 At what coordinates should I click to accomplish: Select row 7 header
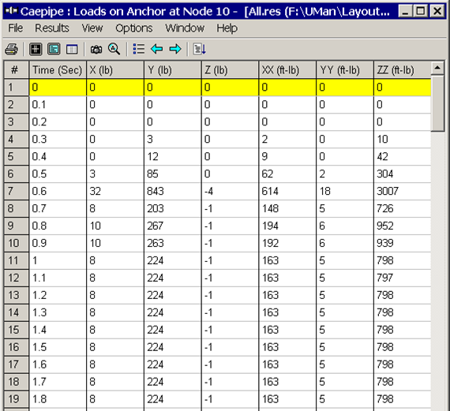click(x=16, y=191)
